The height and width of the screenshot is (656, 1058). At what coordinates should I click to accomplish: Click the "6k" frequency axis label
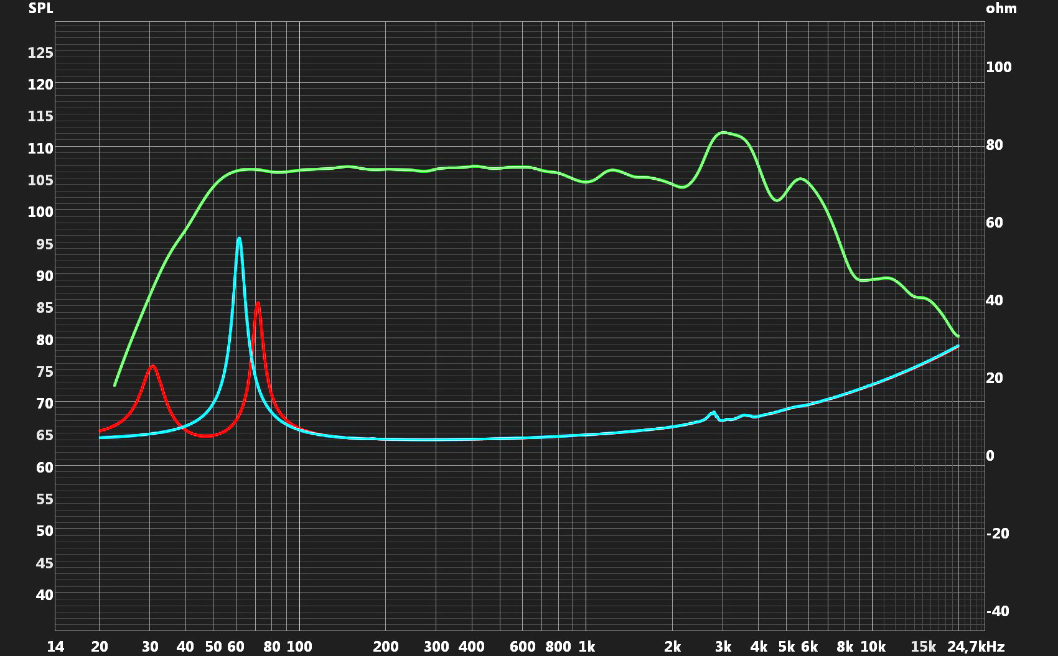809,647
